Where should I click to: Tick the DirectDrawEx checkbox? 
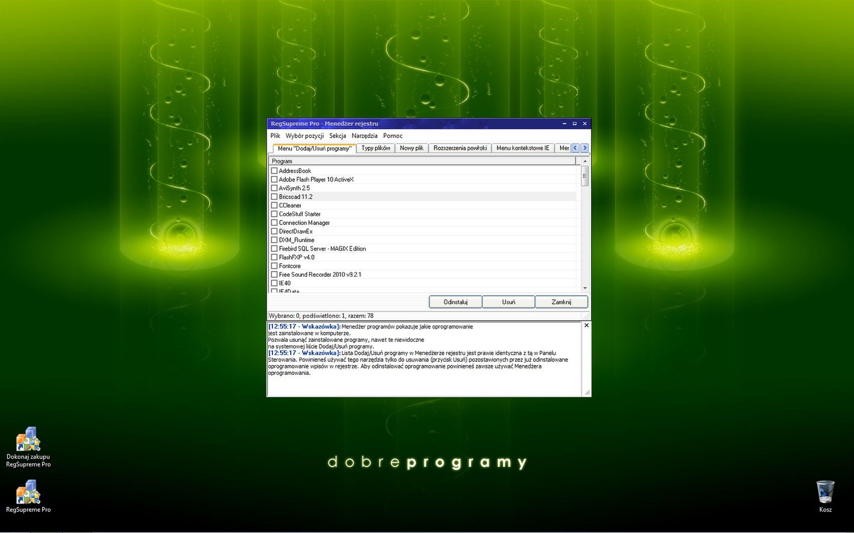pyautogui.click(x=274, y=231)
